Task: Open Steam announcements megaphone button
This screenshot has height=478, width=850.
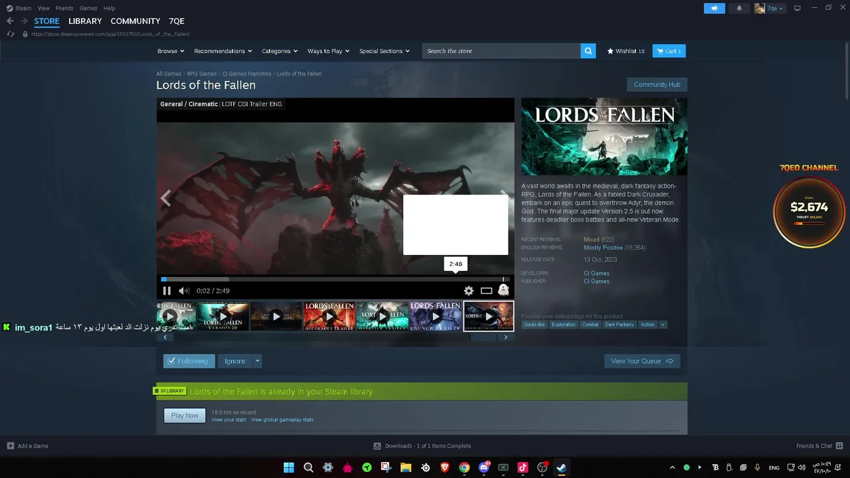Action: coord(715,8)
